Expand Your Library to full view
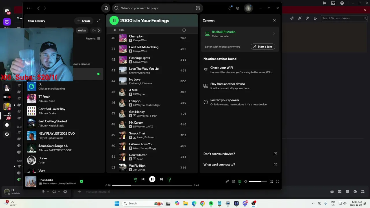 (99, 21)
